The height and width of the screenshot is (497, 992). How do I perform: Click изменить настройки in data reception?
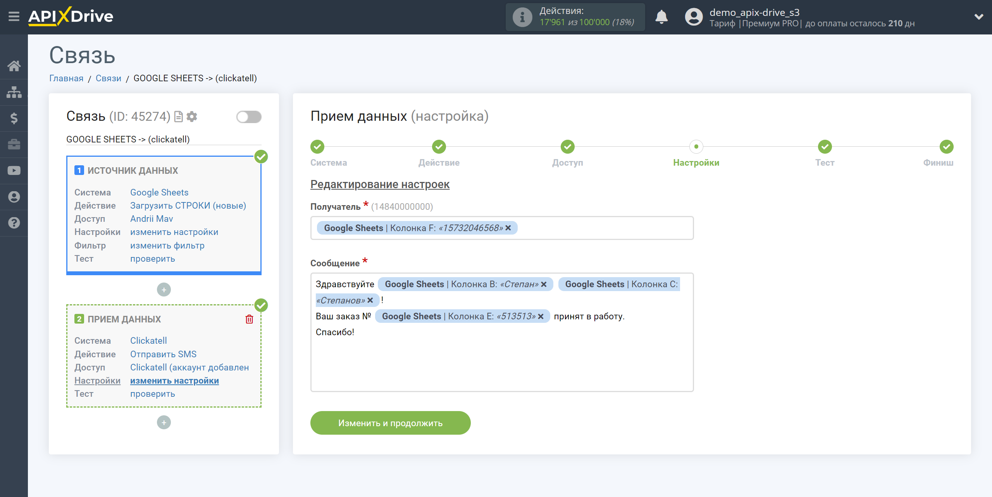(x=174, y=380)
